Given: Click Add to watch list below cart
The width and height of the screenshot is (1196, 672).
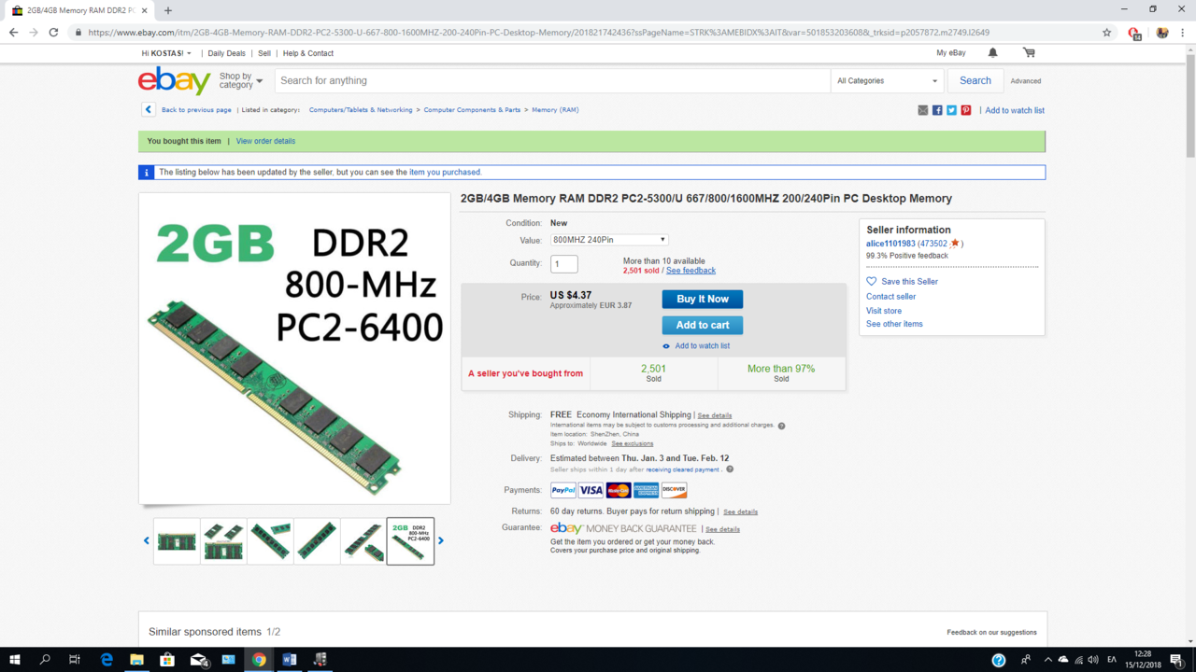Looking at the screenshot, I should pos(703,346).
